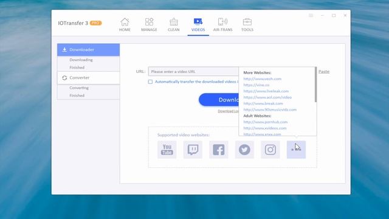Click the PRO badge next to IOTransfer 3
The image size is (389, 219).
pyautogui.click(x=96, y=23)
